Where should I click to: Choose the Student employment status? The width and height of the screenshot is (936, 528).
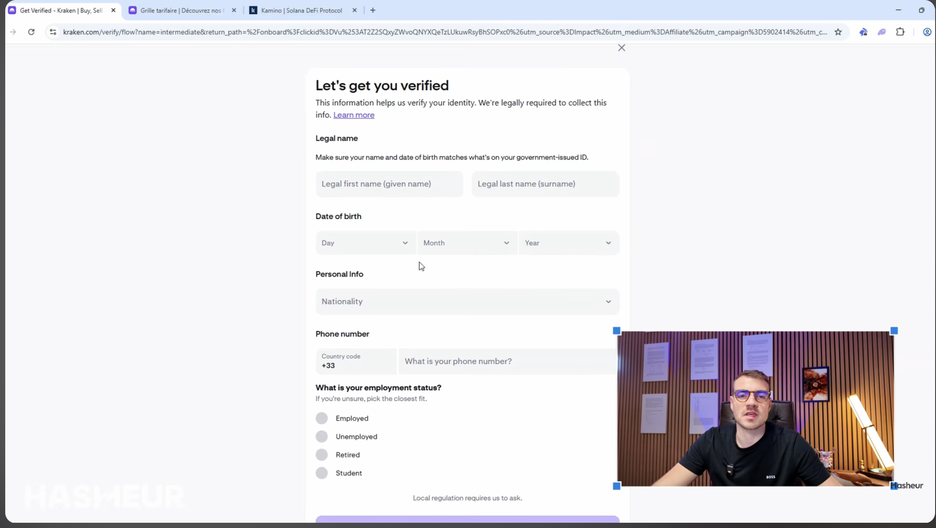pyautogui.click(x=322, y=473)
